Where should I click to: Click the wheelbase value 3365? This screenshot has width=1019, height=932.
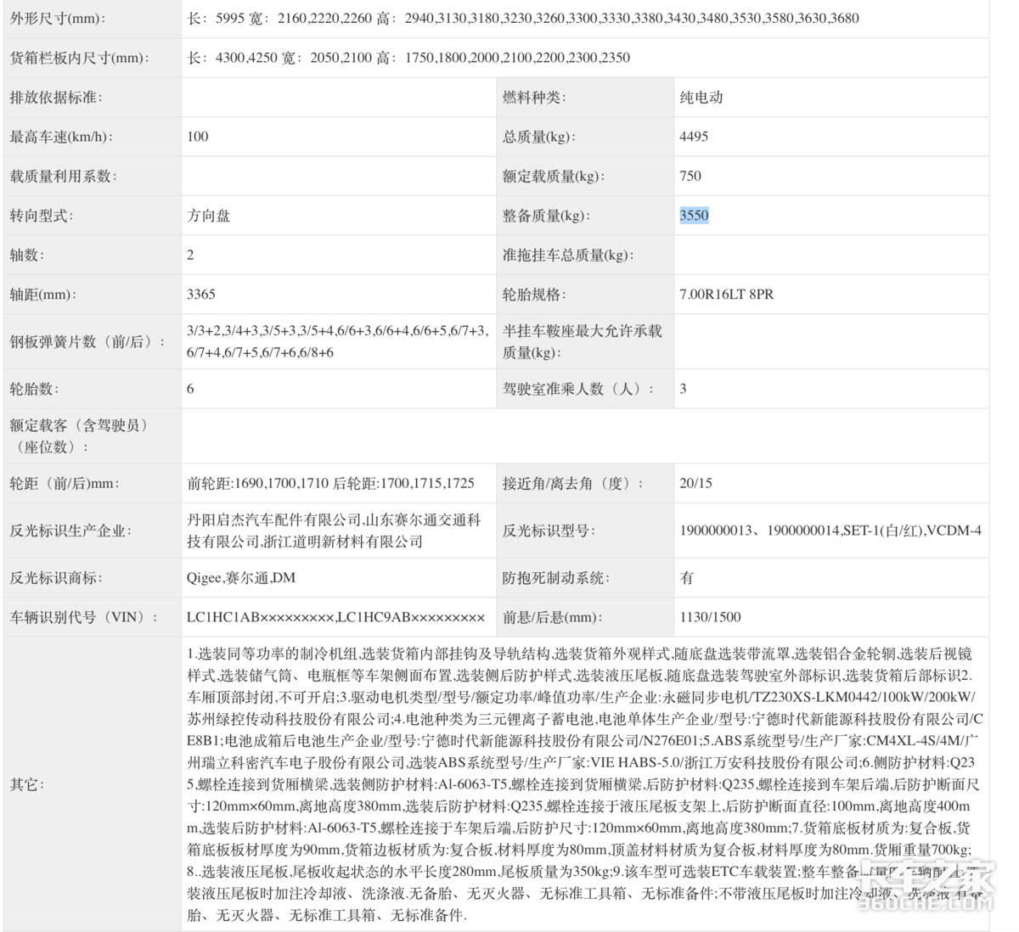tap(201, 295)
